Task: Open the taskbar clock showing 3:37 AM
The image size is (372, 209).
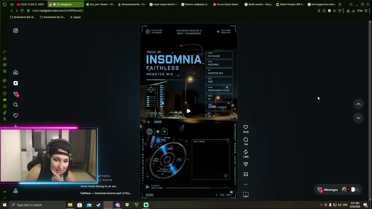Action: coord(355,205)
